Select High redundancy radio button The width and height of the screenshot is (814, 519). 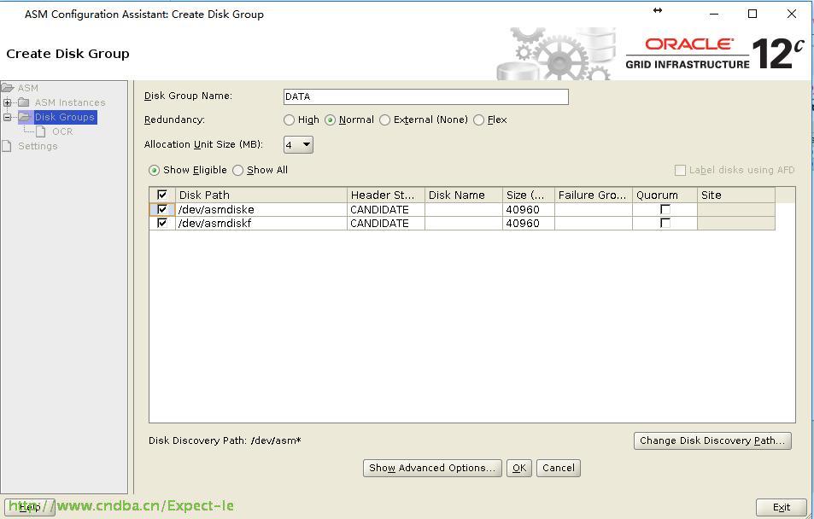point(290,120)
